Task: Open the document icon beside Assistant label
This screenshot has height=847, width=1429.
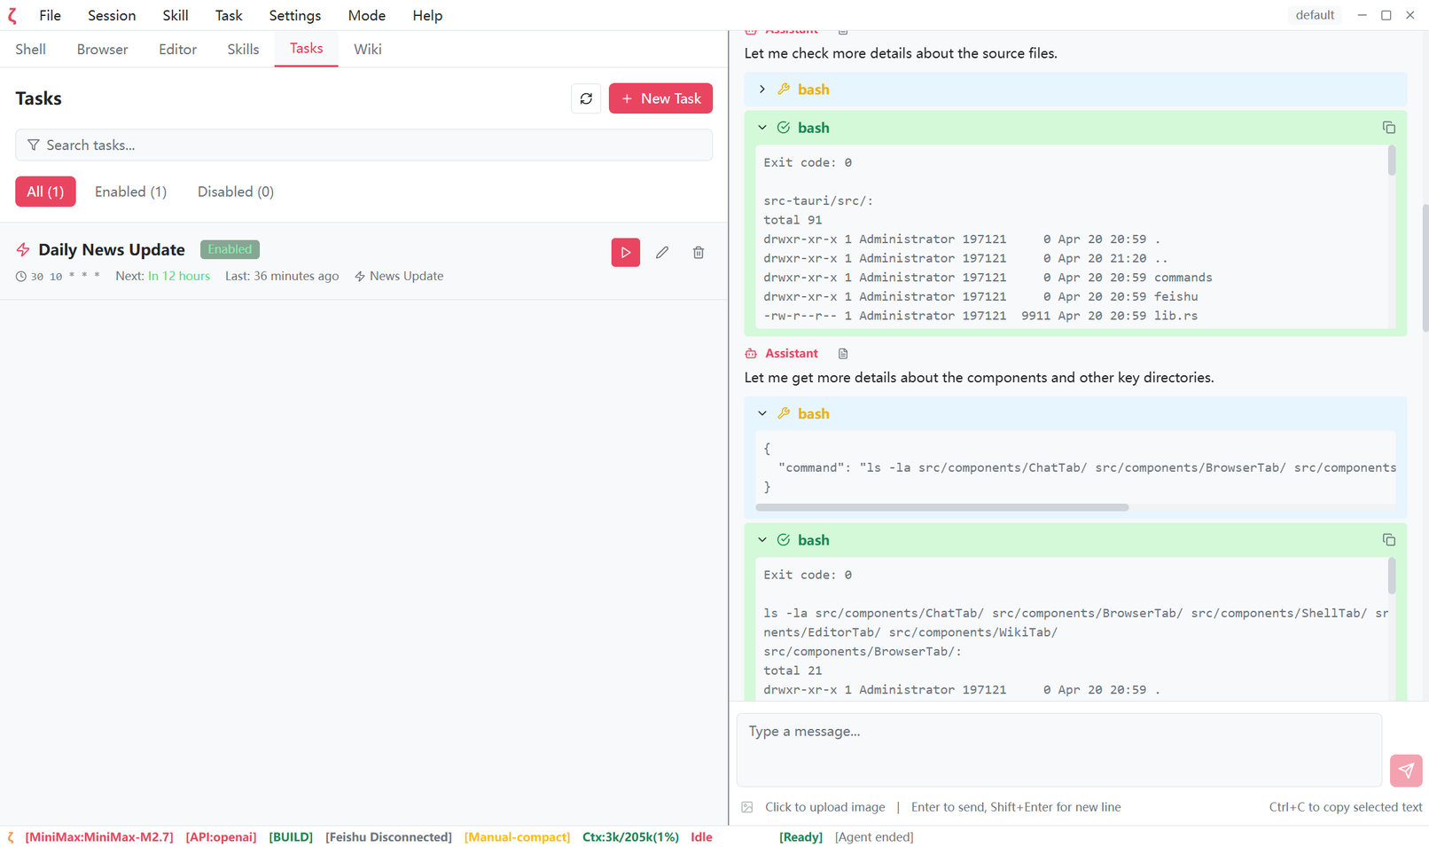Action: click(x=842, y=353)
